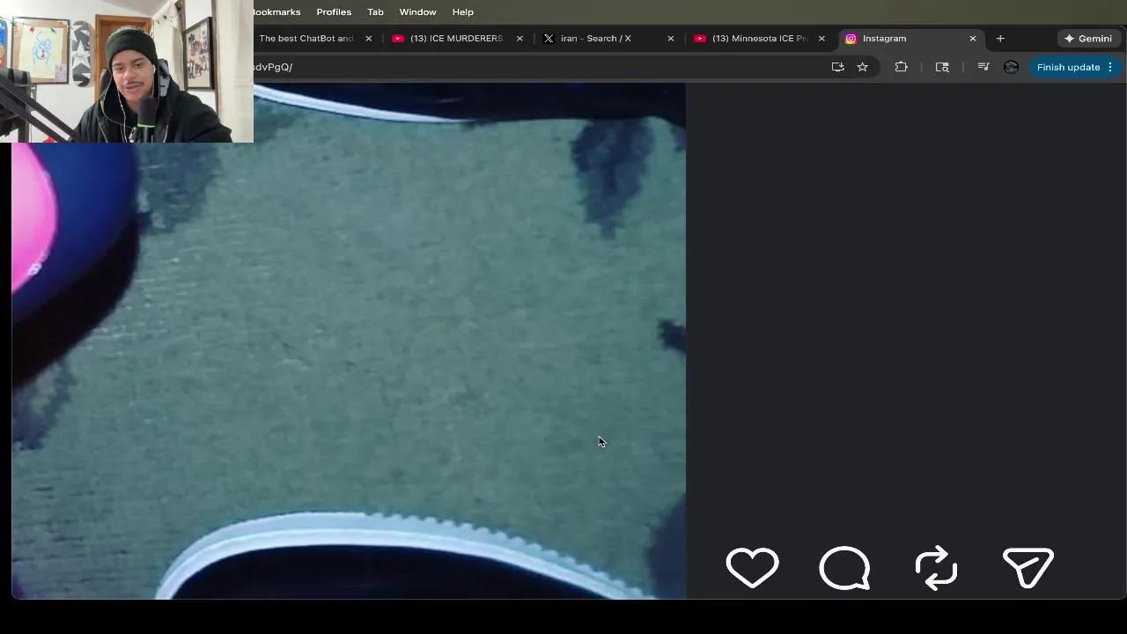Open the Extensions puzzle icon
This screenshot has height=634, width=1127.
point(901,67)
